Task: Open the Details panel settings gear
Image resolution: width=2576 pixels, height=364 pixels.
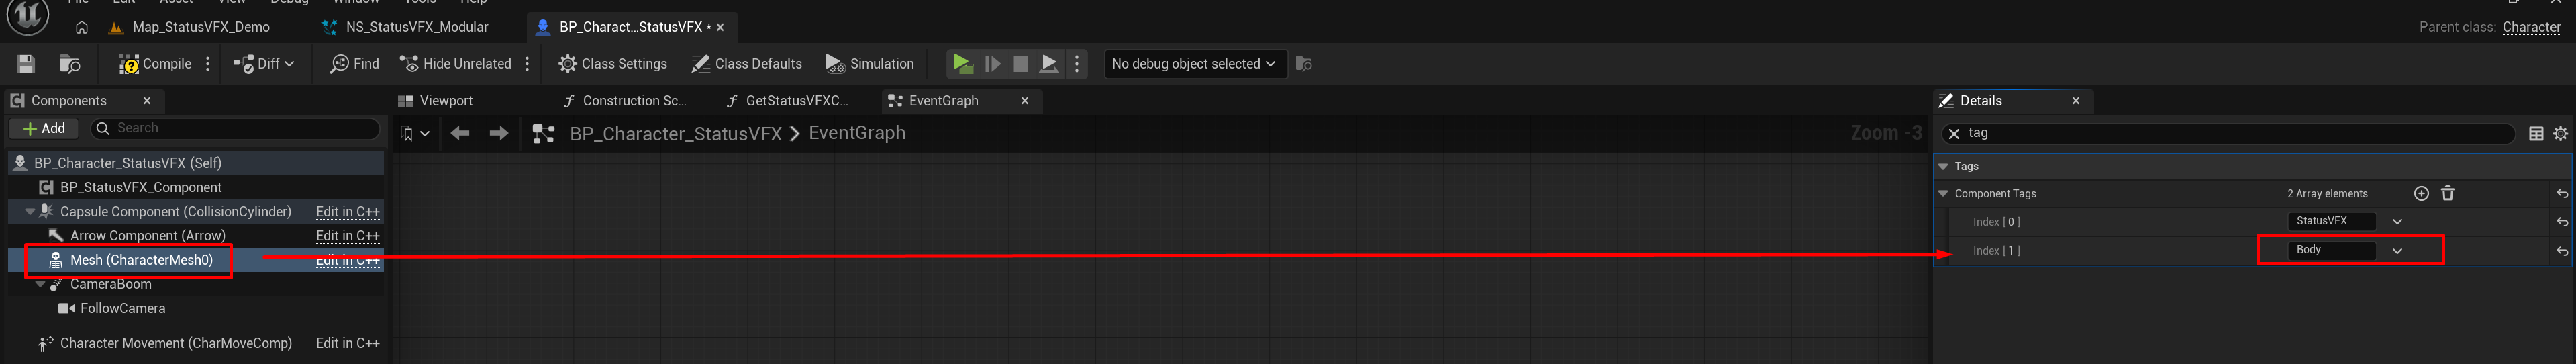Action: 2560,134
